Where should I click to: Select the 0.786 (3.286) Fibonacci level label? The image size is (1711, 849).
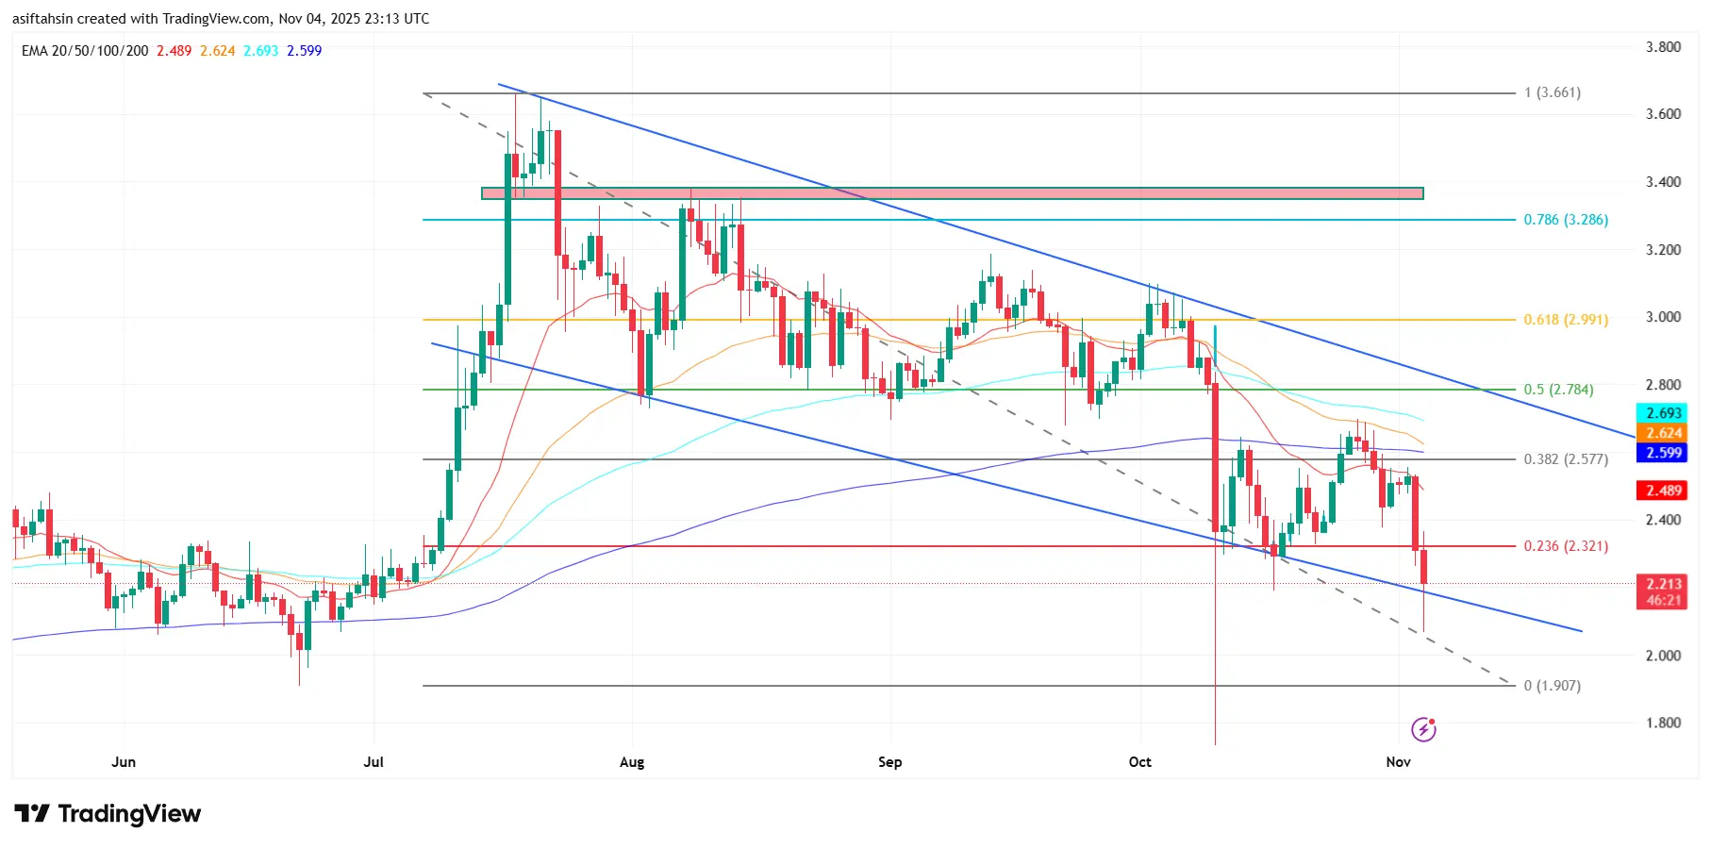1566,220
